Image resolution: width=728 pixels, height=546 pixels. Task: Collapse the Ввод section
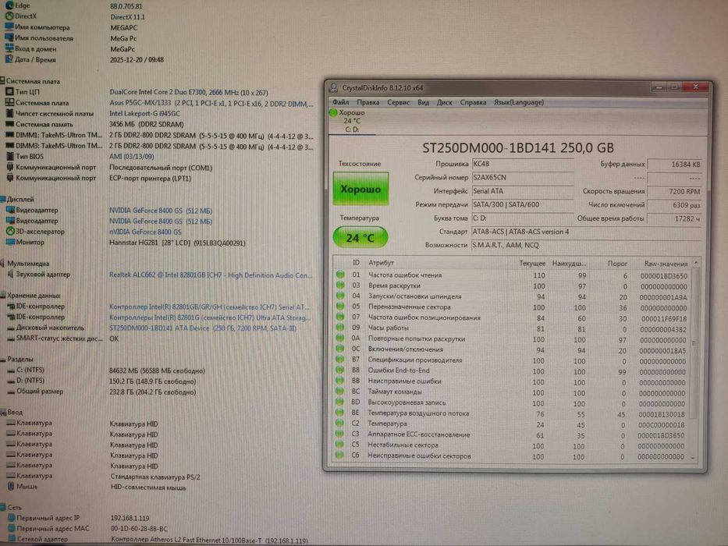(x=3, y=412)
